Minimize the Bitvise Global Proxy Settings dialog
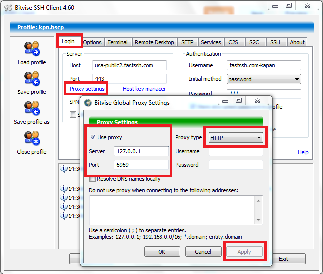 pos(225,101)
